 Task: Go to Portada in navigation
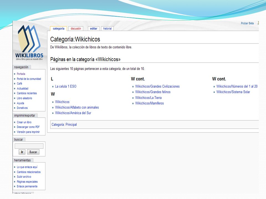coord(21,74)
